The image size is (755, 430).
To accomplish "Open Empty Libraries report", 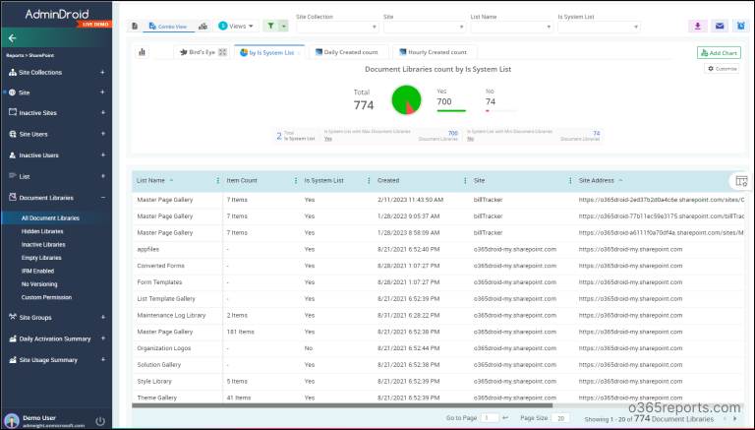I will click(41, 258).
